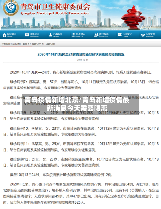Image resolution: width=161 pixels, height=209 pixels.
Task: Follow the first 公告公示 breadcrumb link
Action: point(36,44)
